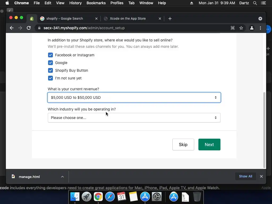The width and height of the screenshot is (272, 204).
Task: Click the browser forward arrow
Action: point(20,28)
